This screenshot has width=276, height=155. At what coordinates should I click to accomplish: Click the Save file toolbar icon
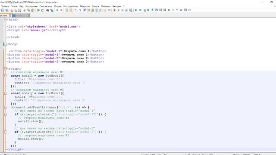3,10
